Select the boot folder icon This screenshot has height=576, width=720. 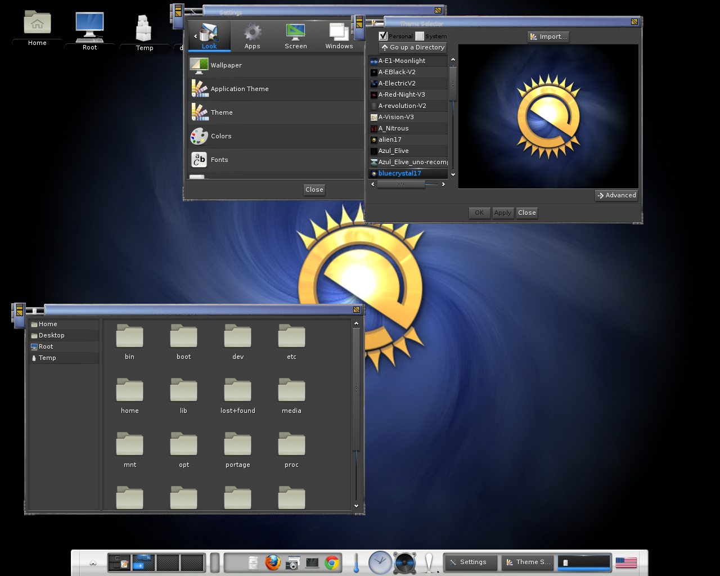(183, 336)
